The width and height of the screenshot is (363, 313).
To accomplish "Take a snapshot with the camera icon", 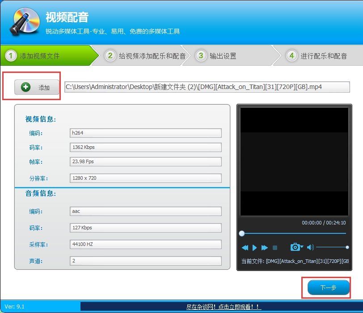I will pyautogui.click(x=295, y=247).
